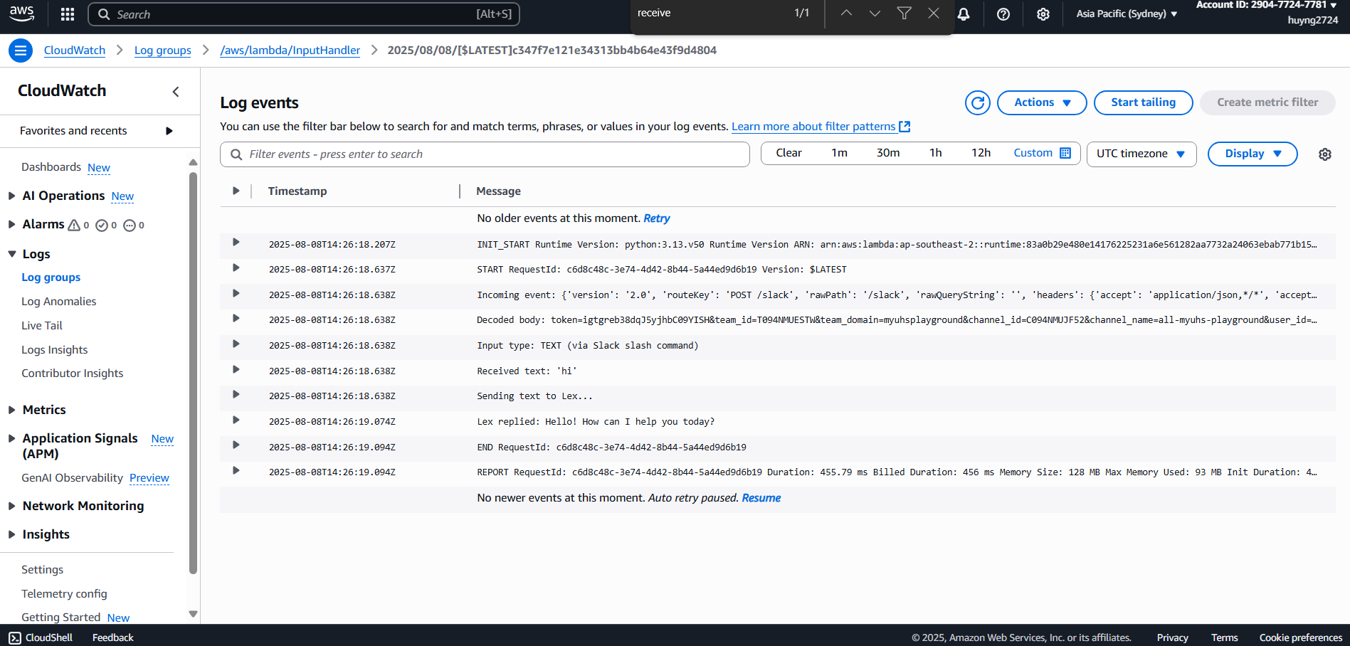Toggle the hamburger navigation menu
The image size is (1350, 646).
click(x=21, y=51)
